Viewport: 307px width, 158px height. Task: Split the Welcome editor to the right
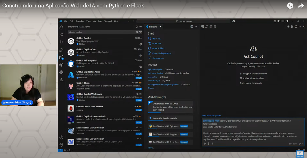192,27
